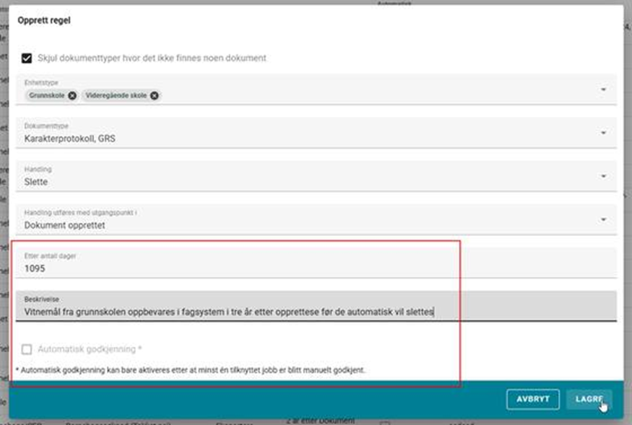Enable the Automatisk godkjenning checkbox
This screenshot has width=632, height=425.
tap(27, 349)
